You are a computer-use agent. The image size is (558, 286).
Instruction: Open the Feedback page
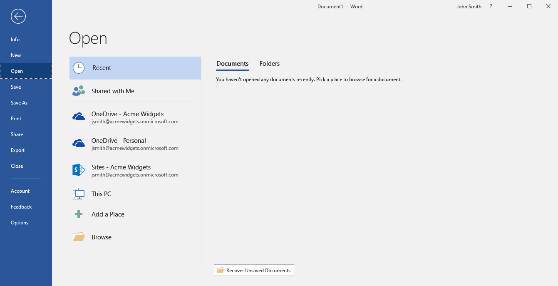26,207
